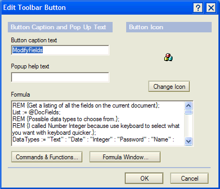Click the Button Icon section header
Image resolution: width=220 pixels, height=189 pixels.
169,27
